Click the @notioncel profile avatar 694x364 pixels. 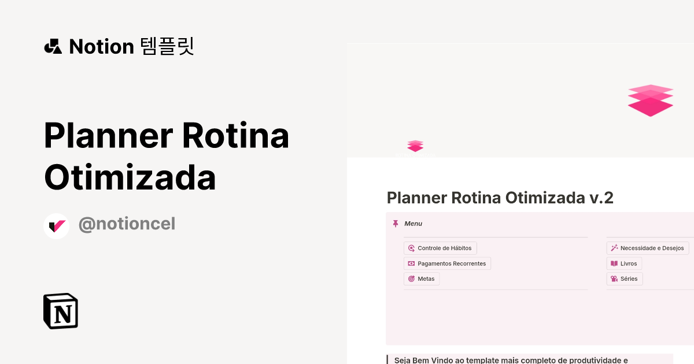[x=56, y=226]
